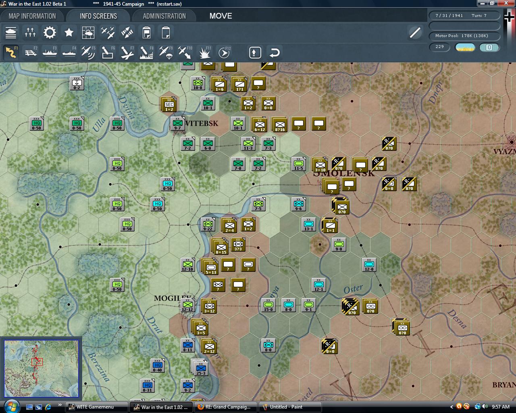
Task: Select F1 move mode
Action: click(11, 52)
